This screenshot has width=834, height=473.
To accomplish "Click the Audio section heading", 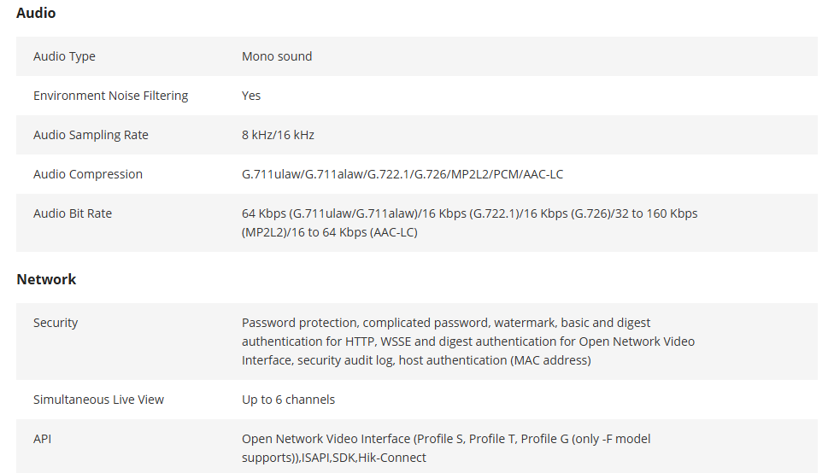I will (36, 13).
